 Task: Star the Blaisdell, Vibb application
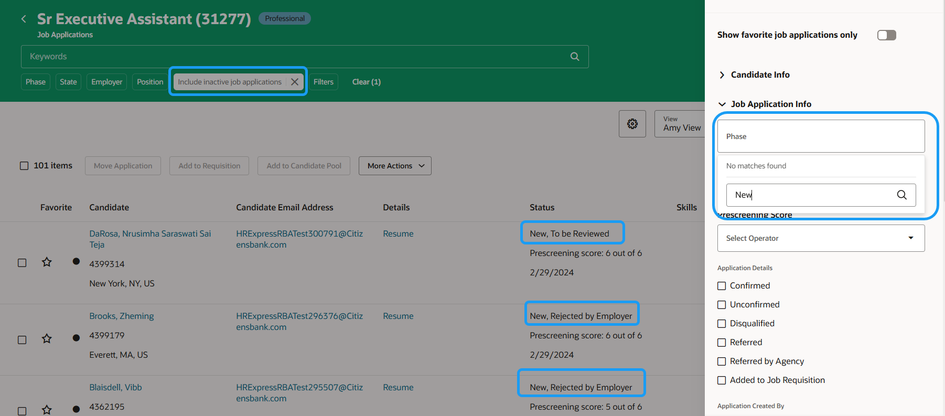point(47,410)
